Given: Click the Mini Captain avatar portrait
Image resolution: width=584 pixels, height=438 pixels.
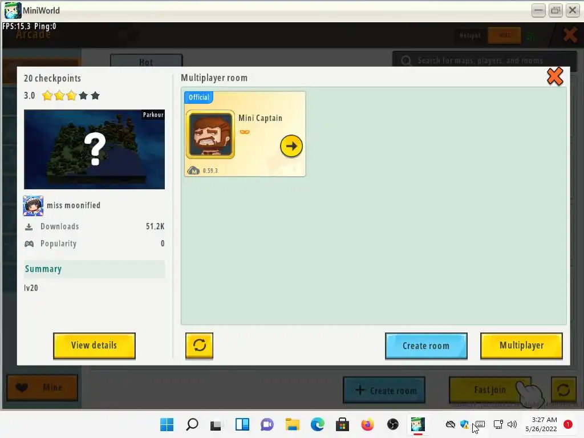Looking at the screenshot, I should coord(210,135).
